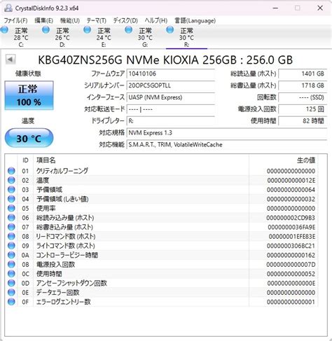Click raw value 0000000000162
Viewport: 332px width, 341px height.
click(291, 255)
